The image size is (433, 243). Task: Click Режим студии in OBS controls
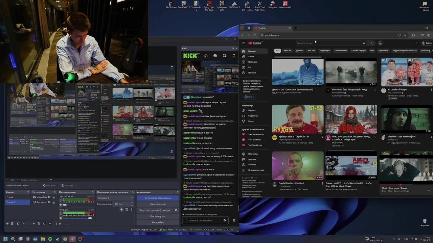[x=158, y=216]
